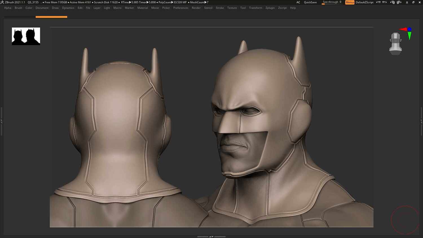Toggle the orange tab indicator above the canvas

tap(51, 16)
